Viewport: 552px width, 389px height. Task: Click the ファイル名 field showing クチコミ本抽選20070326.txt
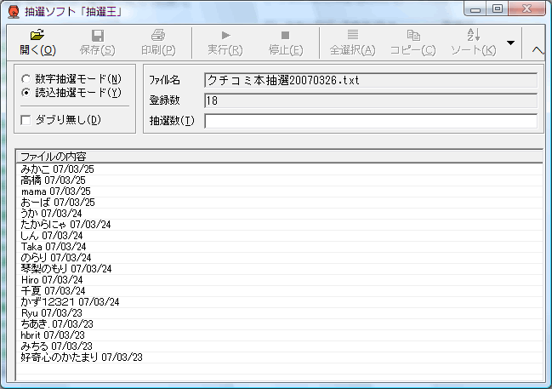(x=370, y=80)
